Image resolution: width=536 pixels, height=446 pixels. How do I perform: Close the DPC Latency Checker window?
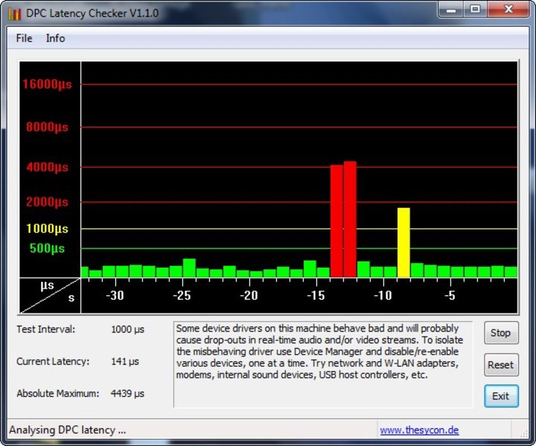tap(508, 10)
